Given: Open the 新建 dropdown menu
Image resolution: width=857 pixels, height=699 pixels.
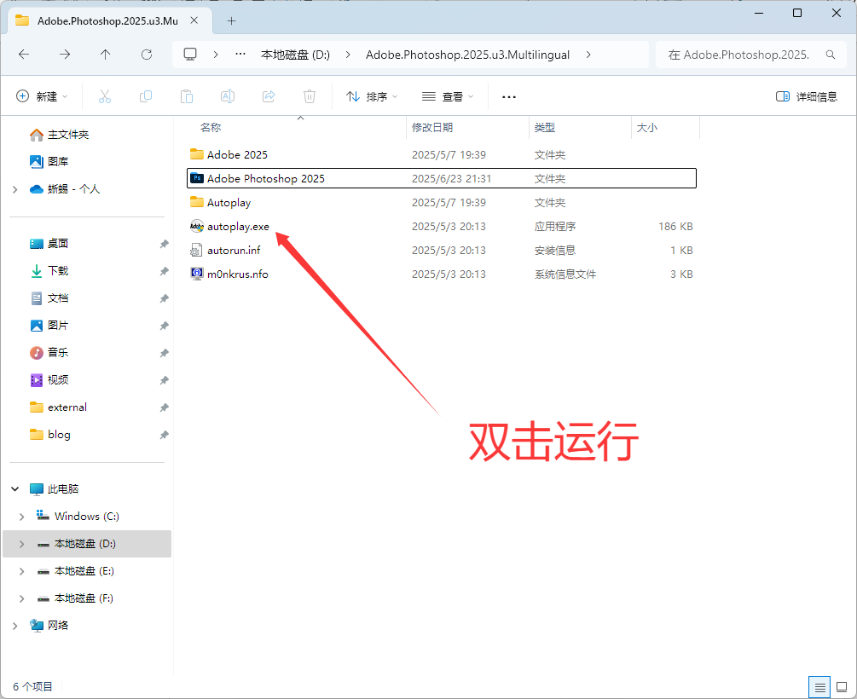Looking at the screenshot, I should click(x=42, y=96).
